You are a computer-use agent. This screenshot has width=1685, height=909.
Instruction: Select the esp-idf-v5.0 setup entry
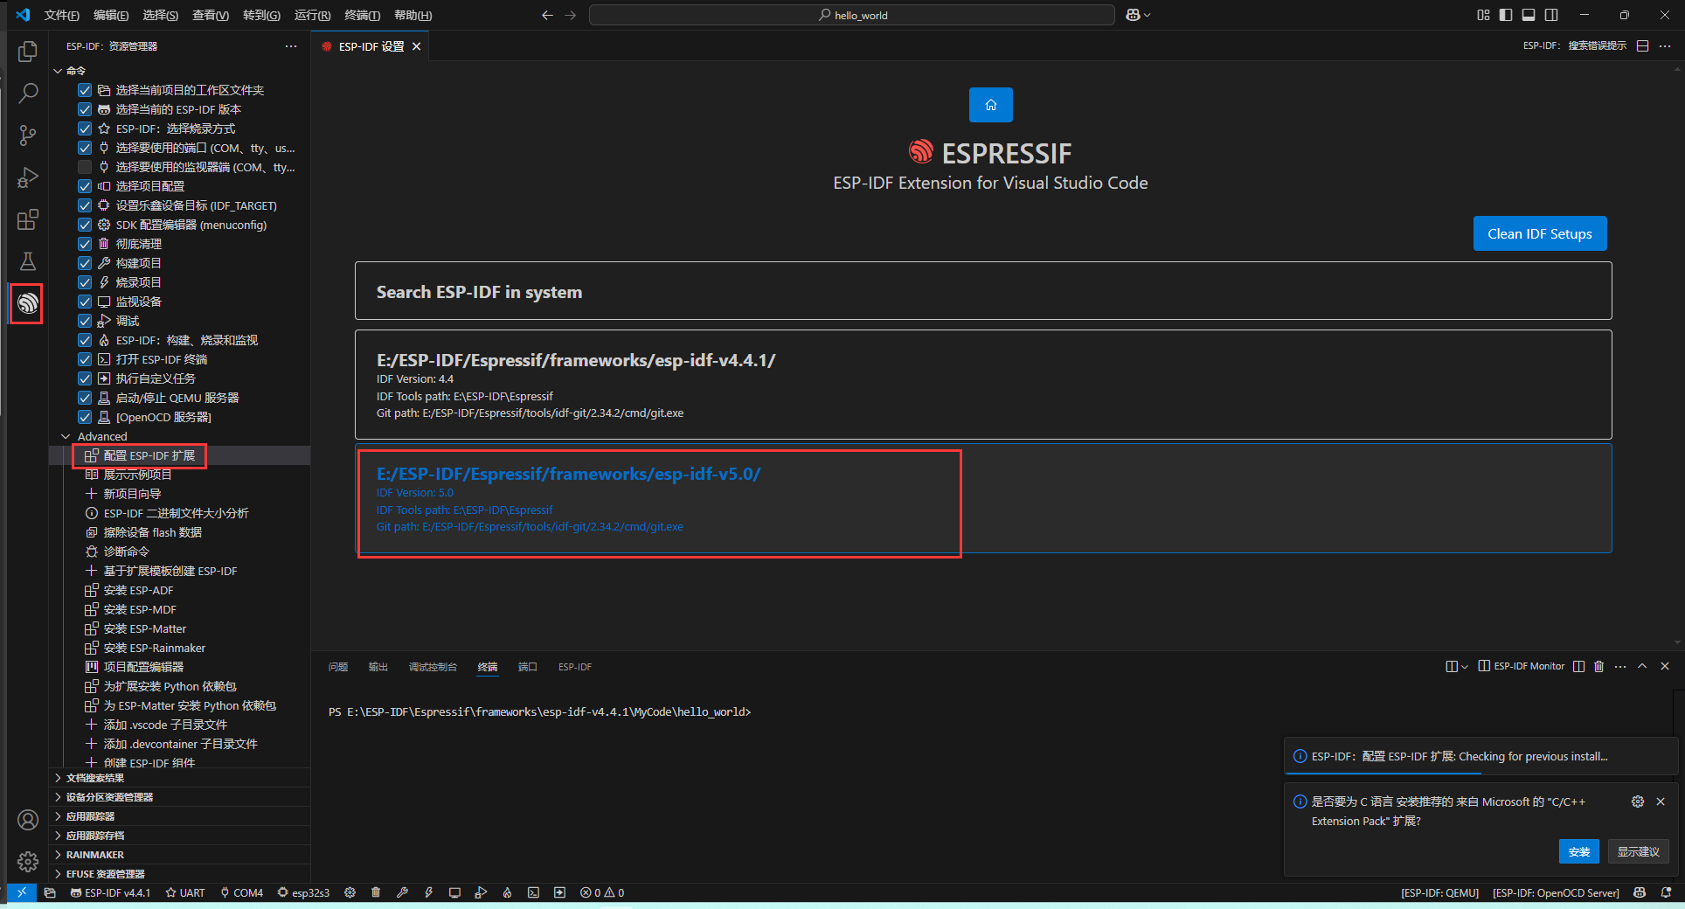point(983,498)
